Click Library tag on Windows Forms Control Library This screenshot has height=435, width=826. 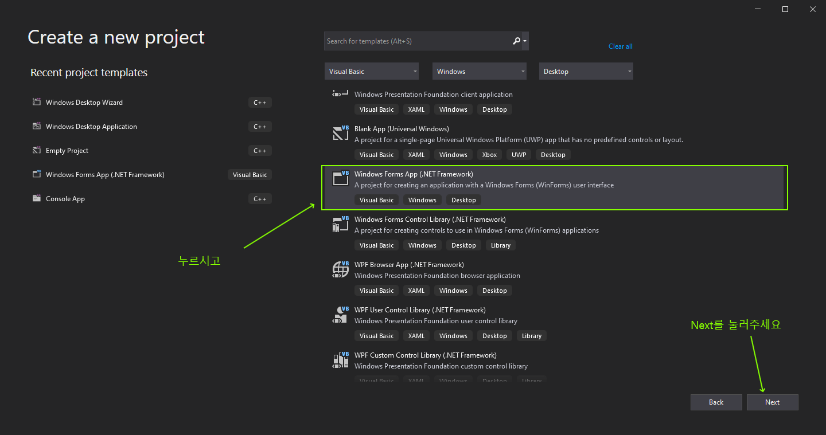click(x=501, y=245)
